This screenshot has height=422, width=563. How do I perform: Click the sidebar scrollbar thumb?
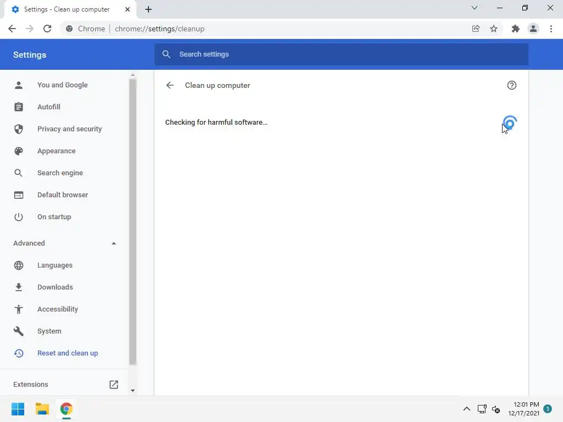[133, 221]
